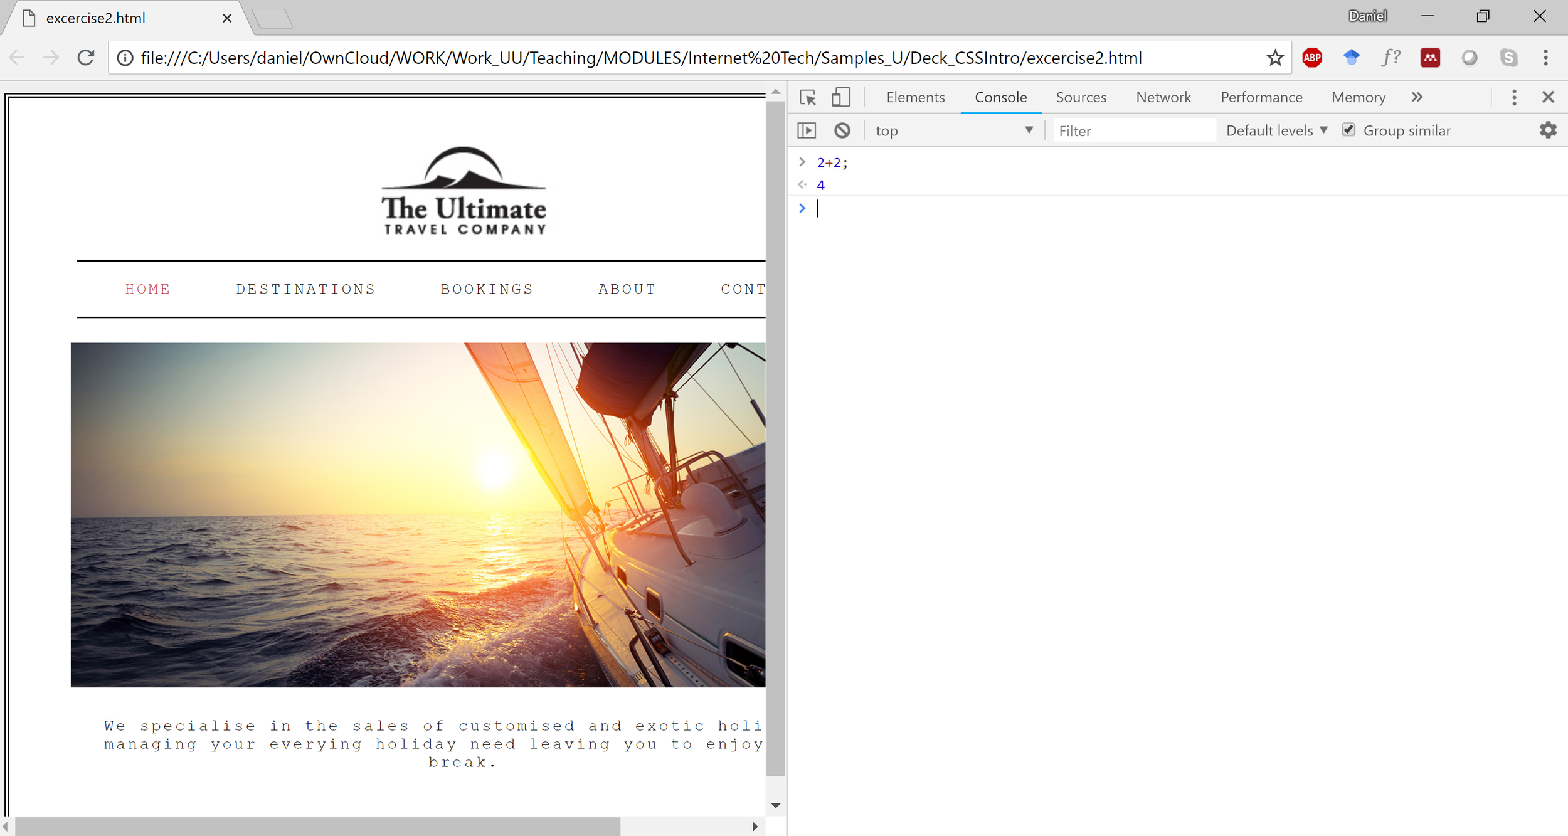Image resolution: width=1568 pixels, height=836 pixels.
Task: Toggle the device toolbar icon
Action: [840, 97]
